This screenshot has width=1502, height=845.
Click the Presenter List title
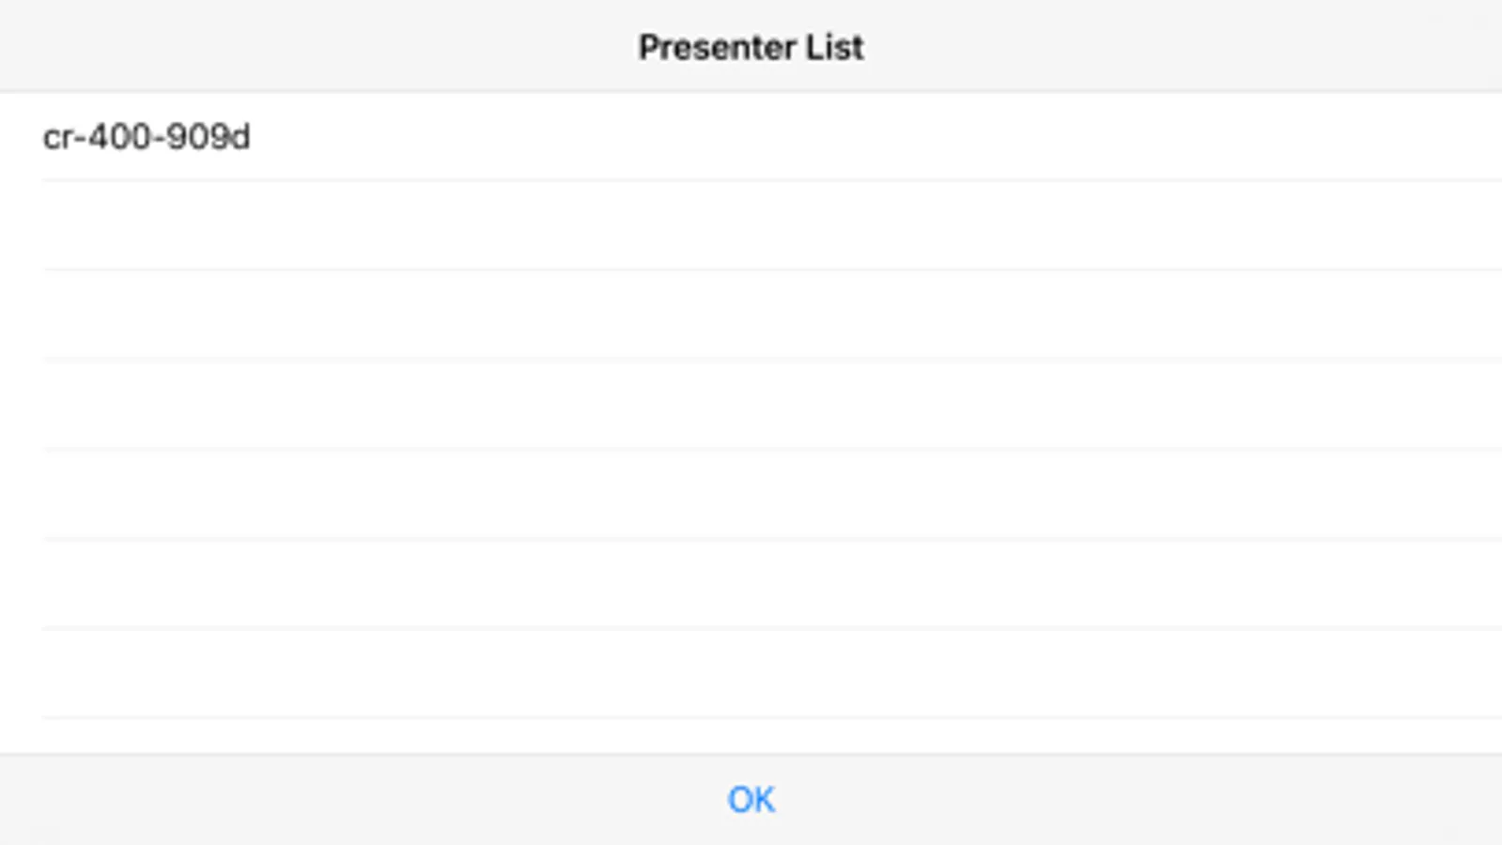(751, 47)
